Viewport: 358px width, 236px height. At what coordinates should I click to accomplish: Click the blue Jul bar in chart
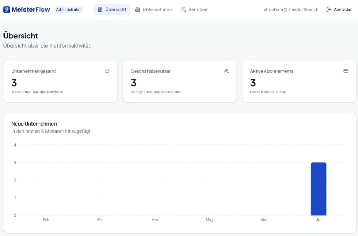(318, 189)
